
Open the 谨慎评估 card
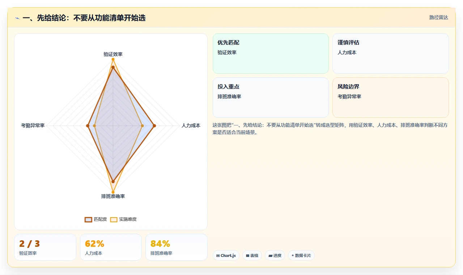click(x=391, y=53)
